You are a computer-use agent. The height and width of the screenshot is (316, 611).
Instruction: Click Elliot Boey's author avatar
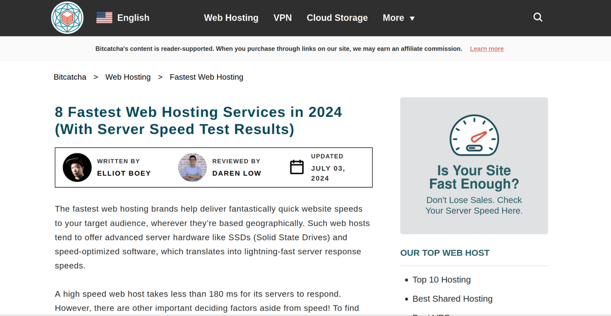[77, 168]
